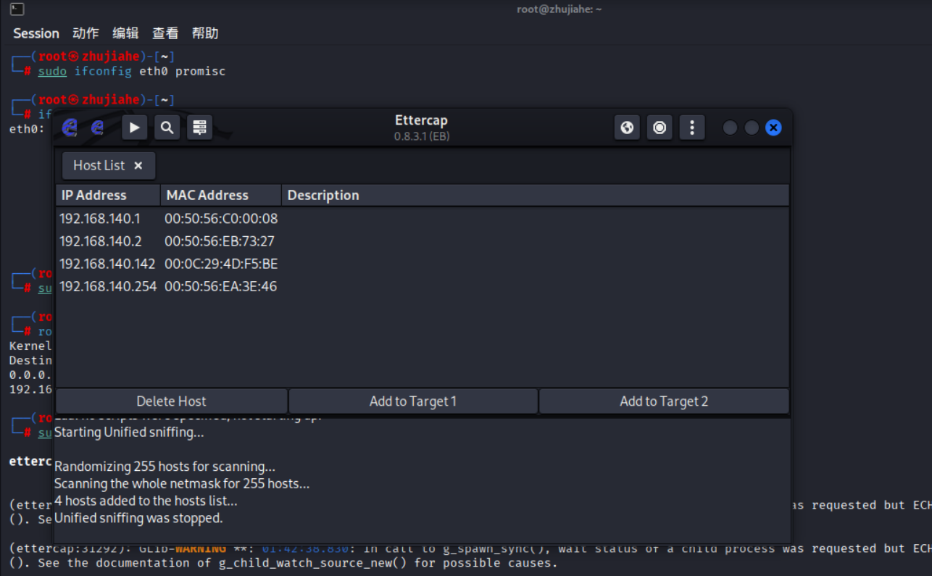Click MAC address 00:0C:29:4D:F5:BE
The width and height of the screenshot is (932, 576).
click(x=221, y=264)
